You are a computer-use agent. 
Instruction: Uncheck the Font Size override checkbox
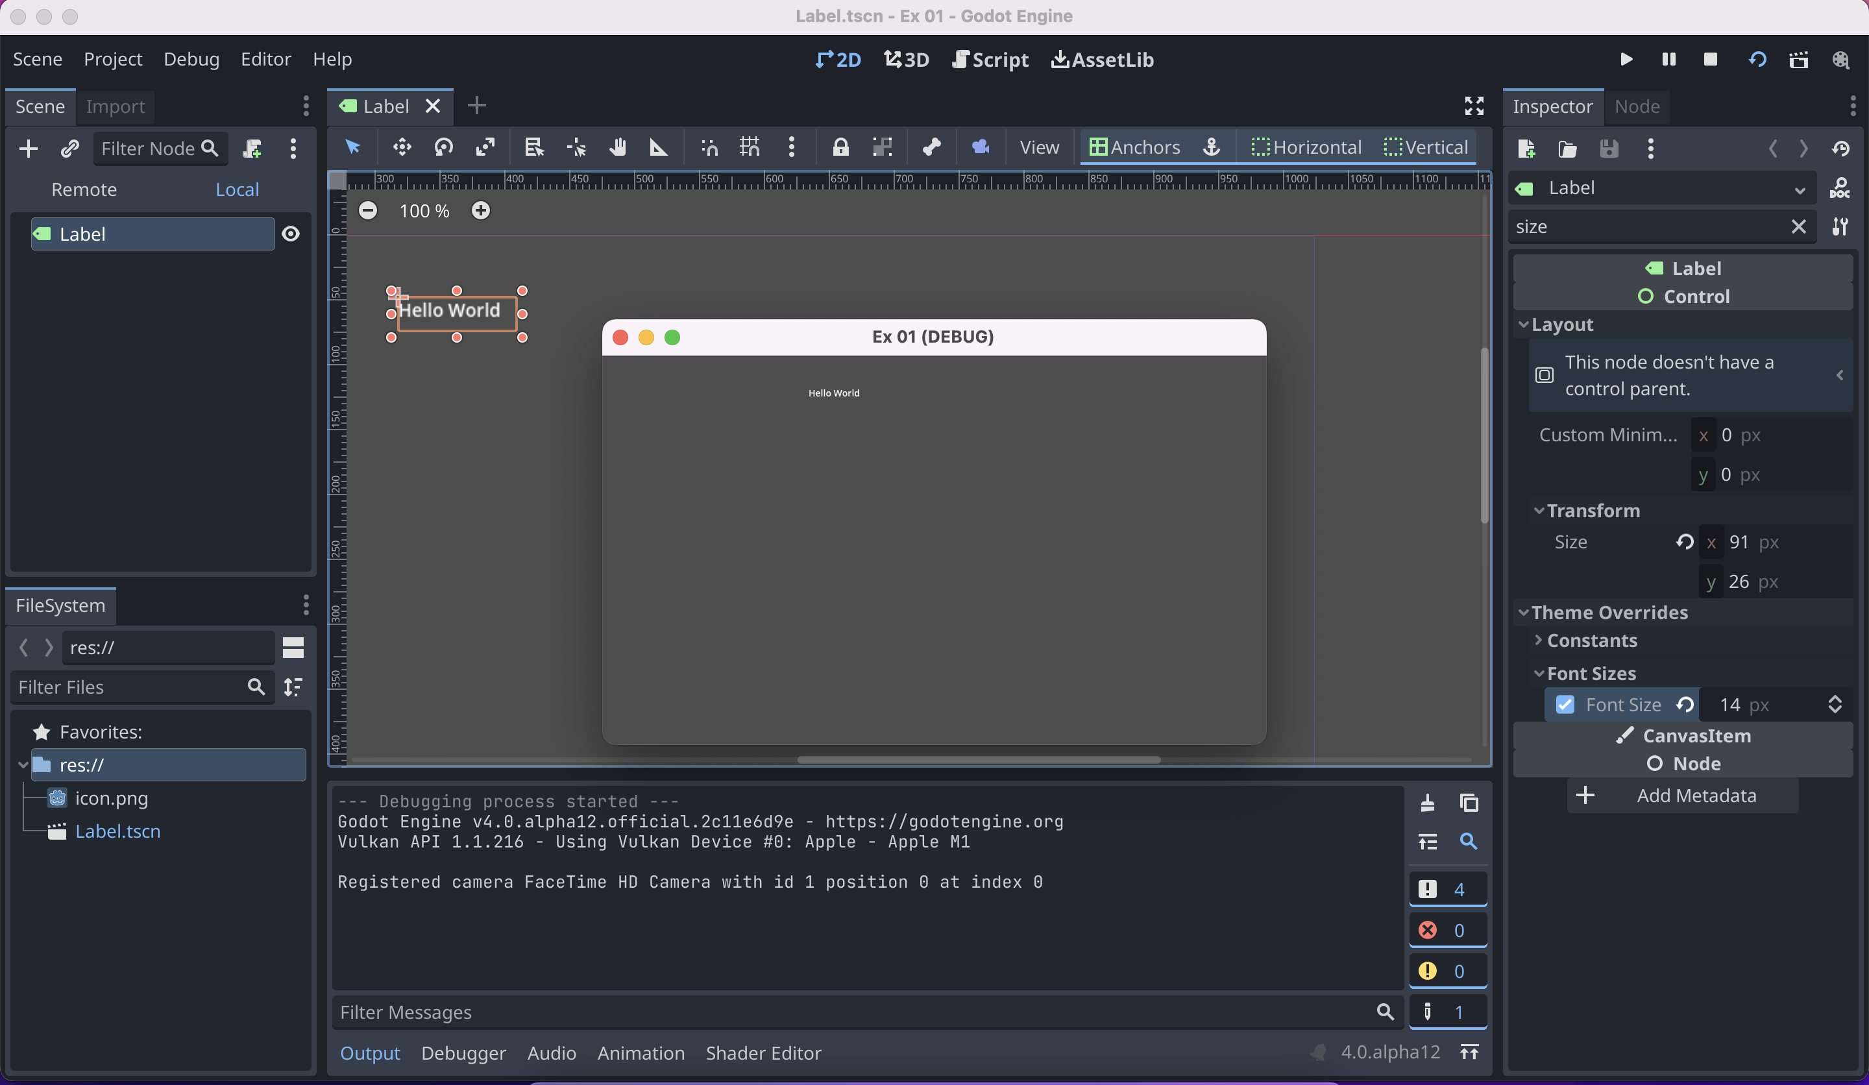tap(1565, 705)
